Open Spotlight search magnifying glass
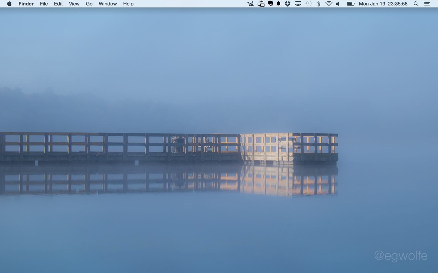This screenshot has height=273, width=438. pyautogui.click(x=416, y=4)
